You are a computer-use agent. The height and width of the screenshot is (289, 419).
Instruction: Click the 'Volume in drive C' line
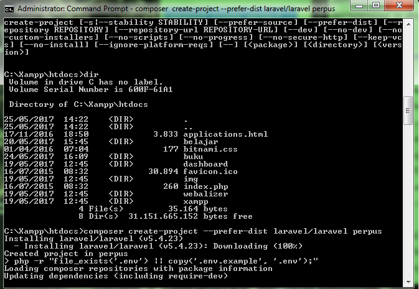[x=86, y=82]
